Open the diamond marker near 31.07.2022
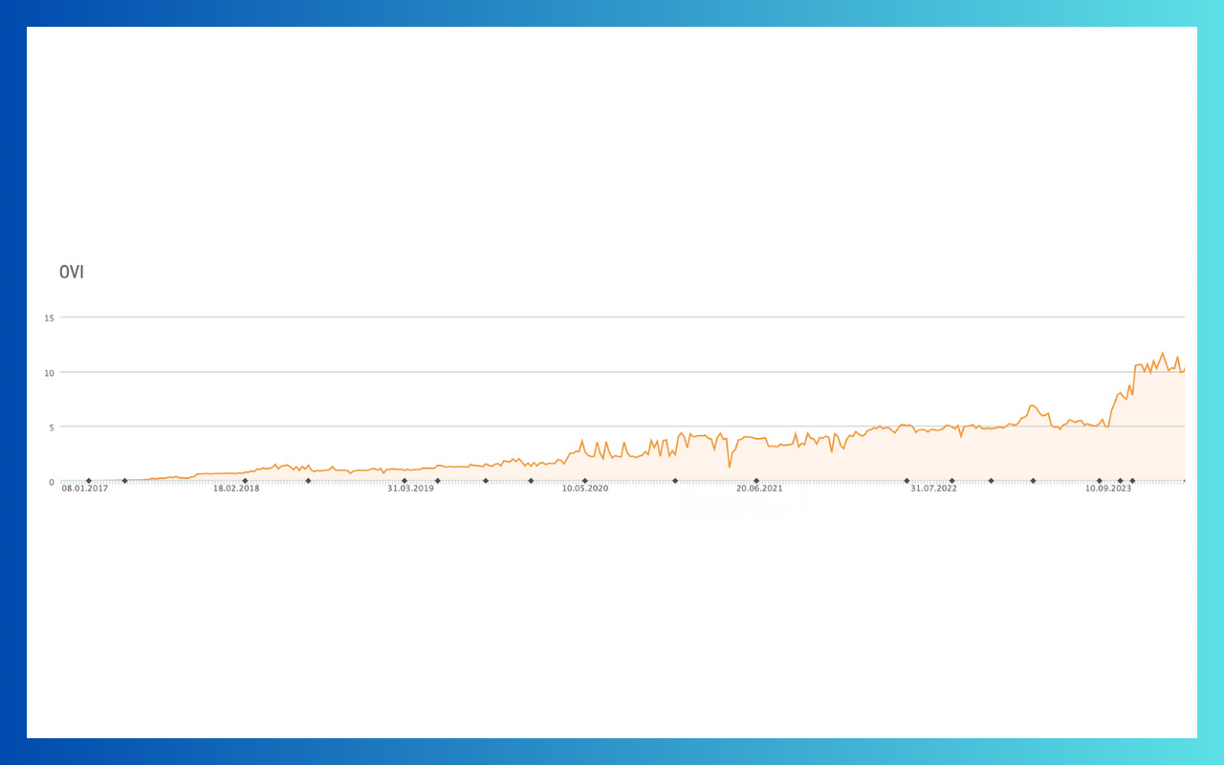 click(951, 480)
